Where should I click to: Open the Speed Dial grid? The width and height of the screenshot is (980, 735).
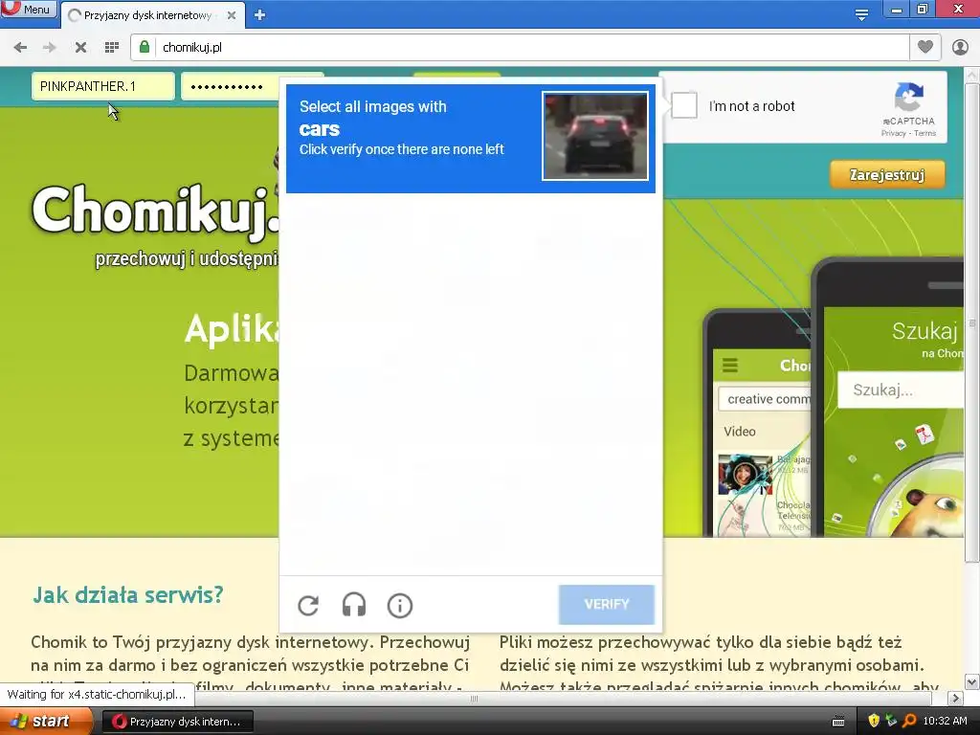tap(112, 48)
